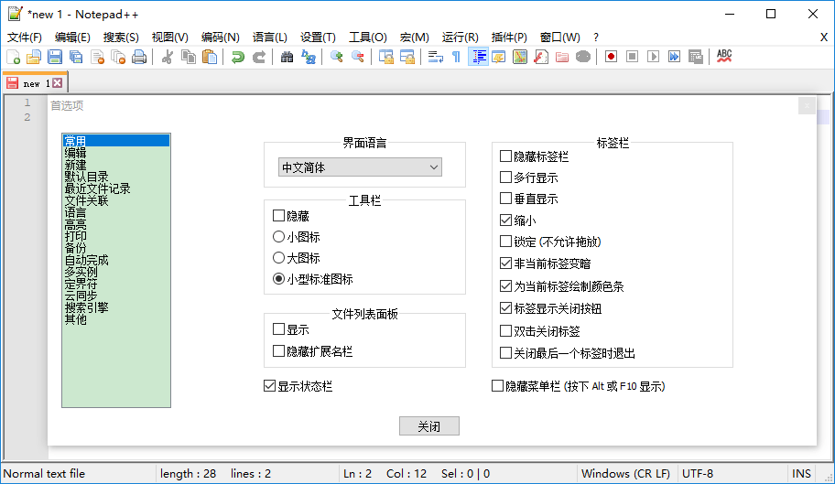This screenshot has height=484, width=835.
Task: Click the Cut scissors icon
Action: click(x=168, y=57)
